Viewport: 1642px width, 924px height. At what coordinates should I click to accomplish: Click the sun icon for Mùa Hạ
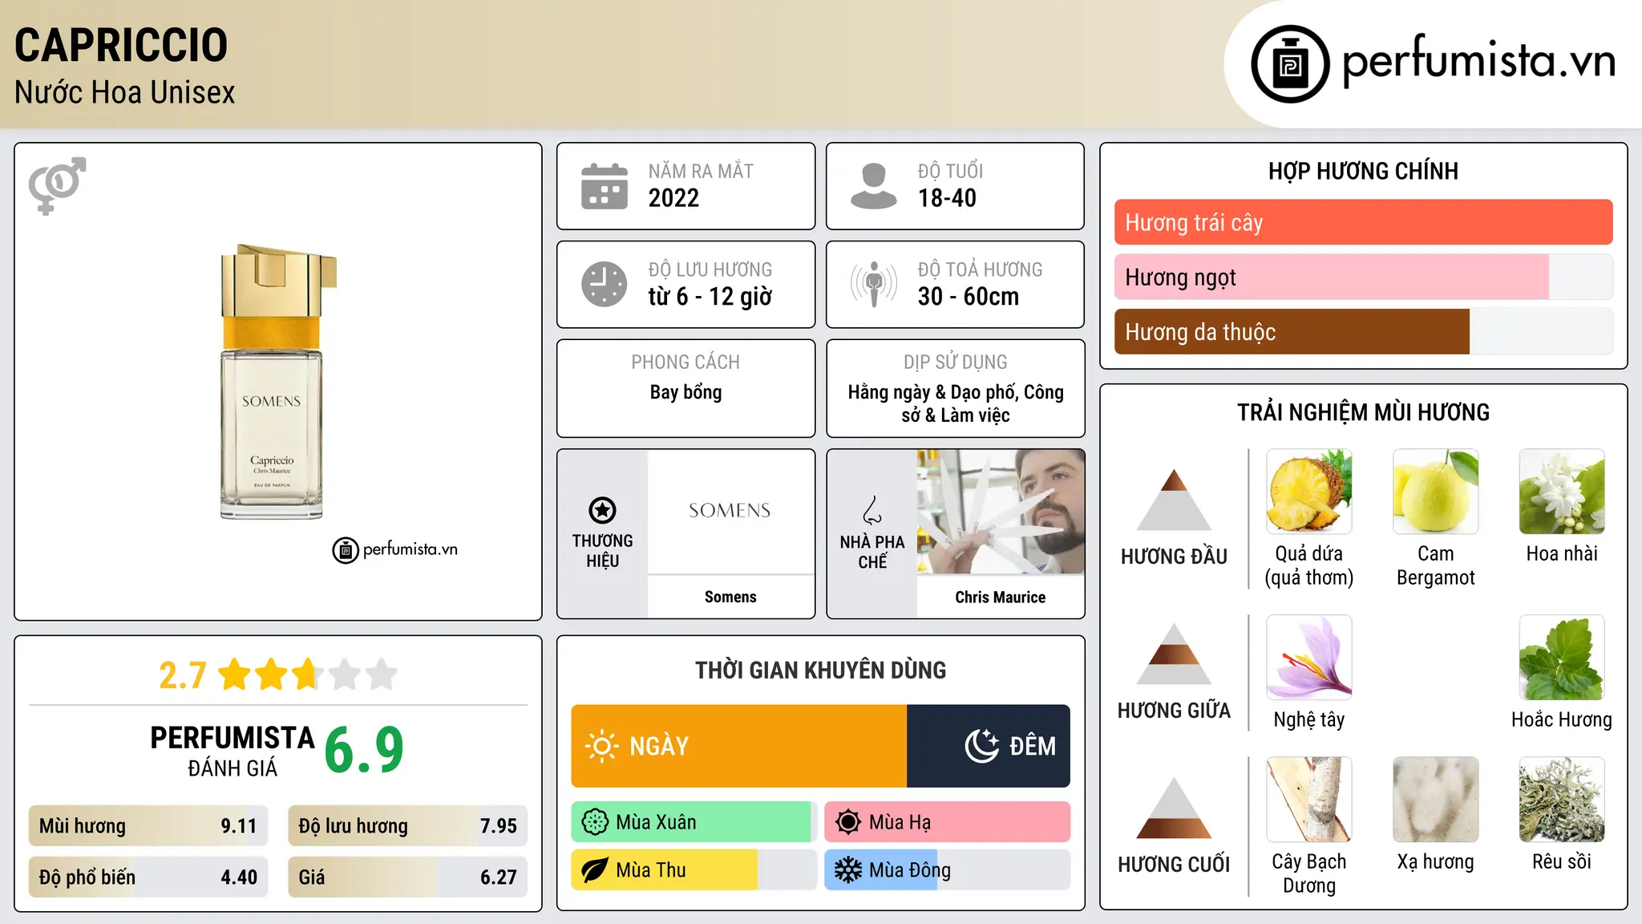848,822
